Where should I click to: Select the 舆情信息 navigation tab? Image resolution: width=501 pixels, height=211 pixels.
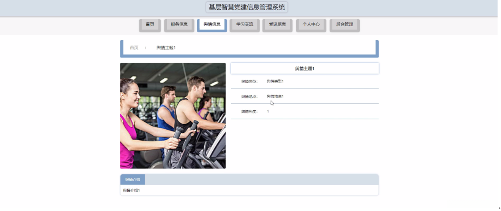click(212, 25)
